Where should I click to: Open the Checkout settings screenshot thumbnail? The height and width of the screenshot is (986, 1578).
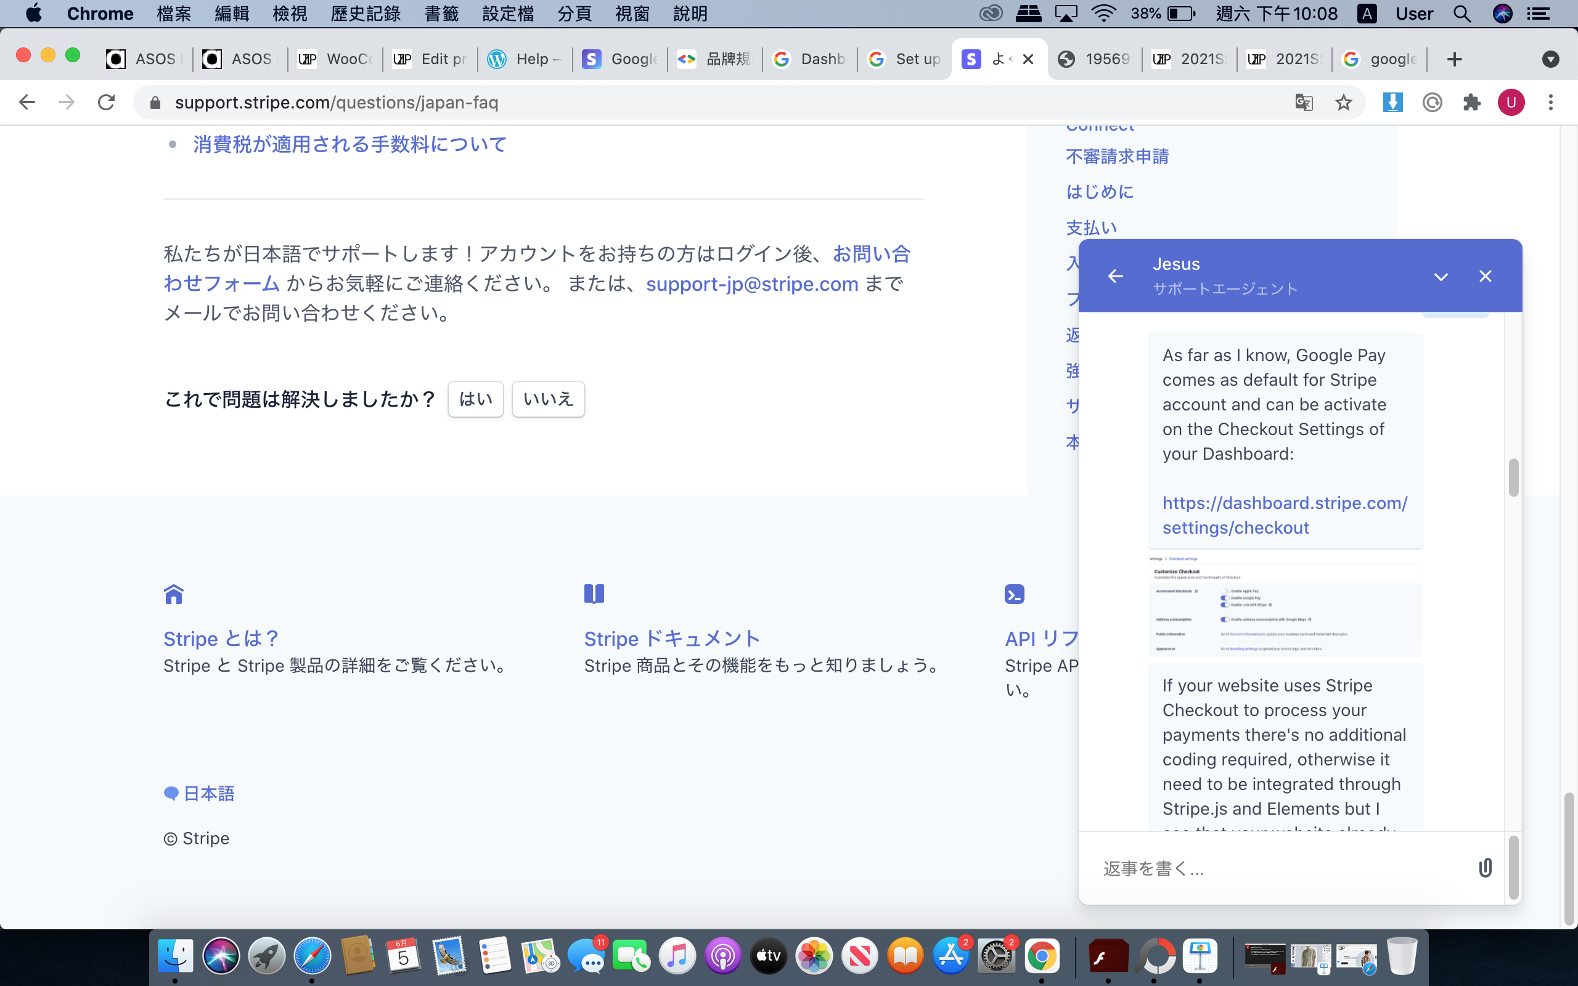(x=1285, y=605)
